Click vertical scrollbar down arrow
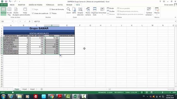 tap(176, 87)
